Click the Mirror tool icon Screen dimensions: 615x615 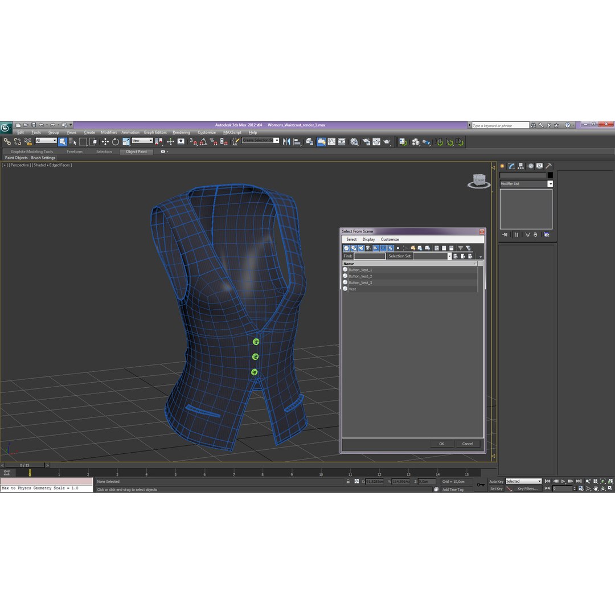pyautogui.click(x=286, y=142)
